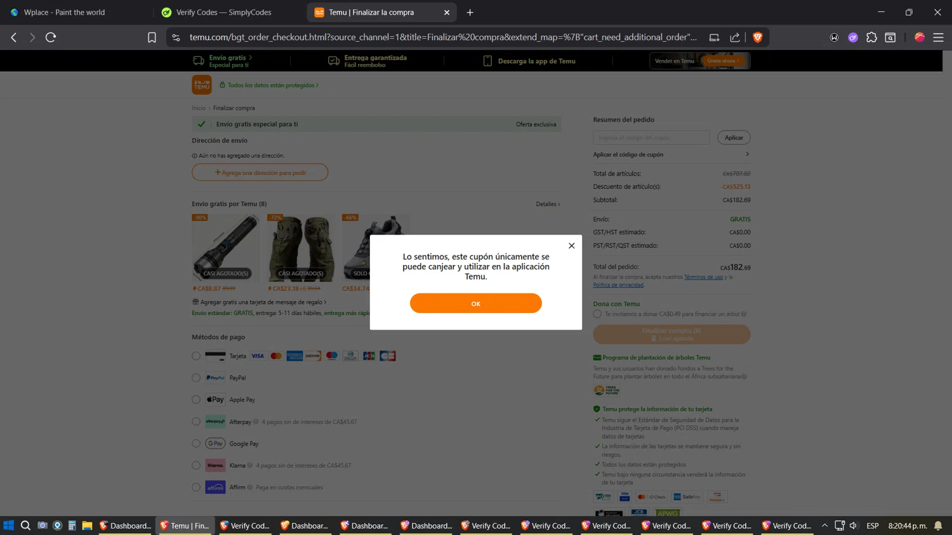Screen dimensions: 952x535
Task: Click the Temu logo
Action: [202, 84]
